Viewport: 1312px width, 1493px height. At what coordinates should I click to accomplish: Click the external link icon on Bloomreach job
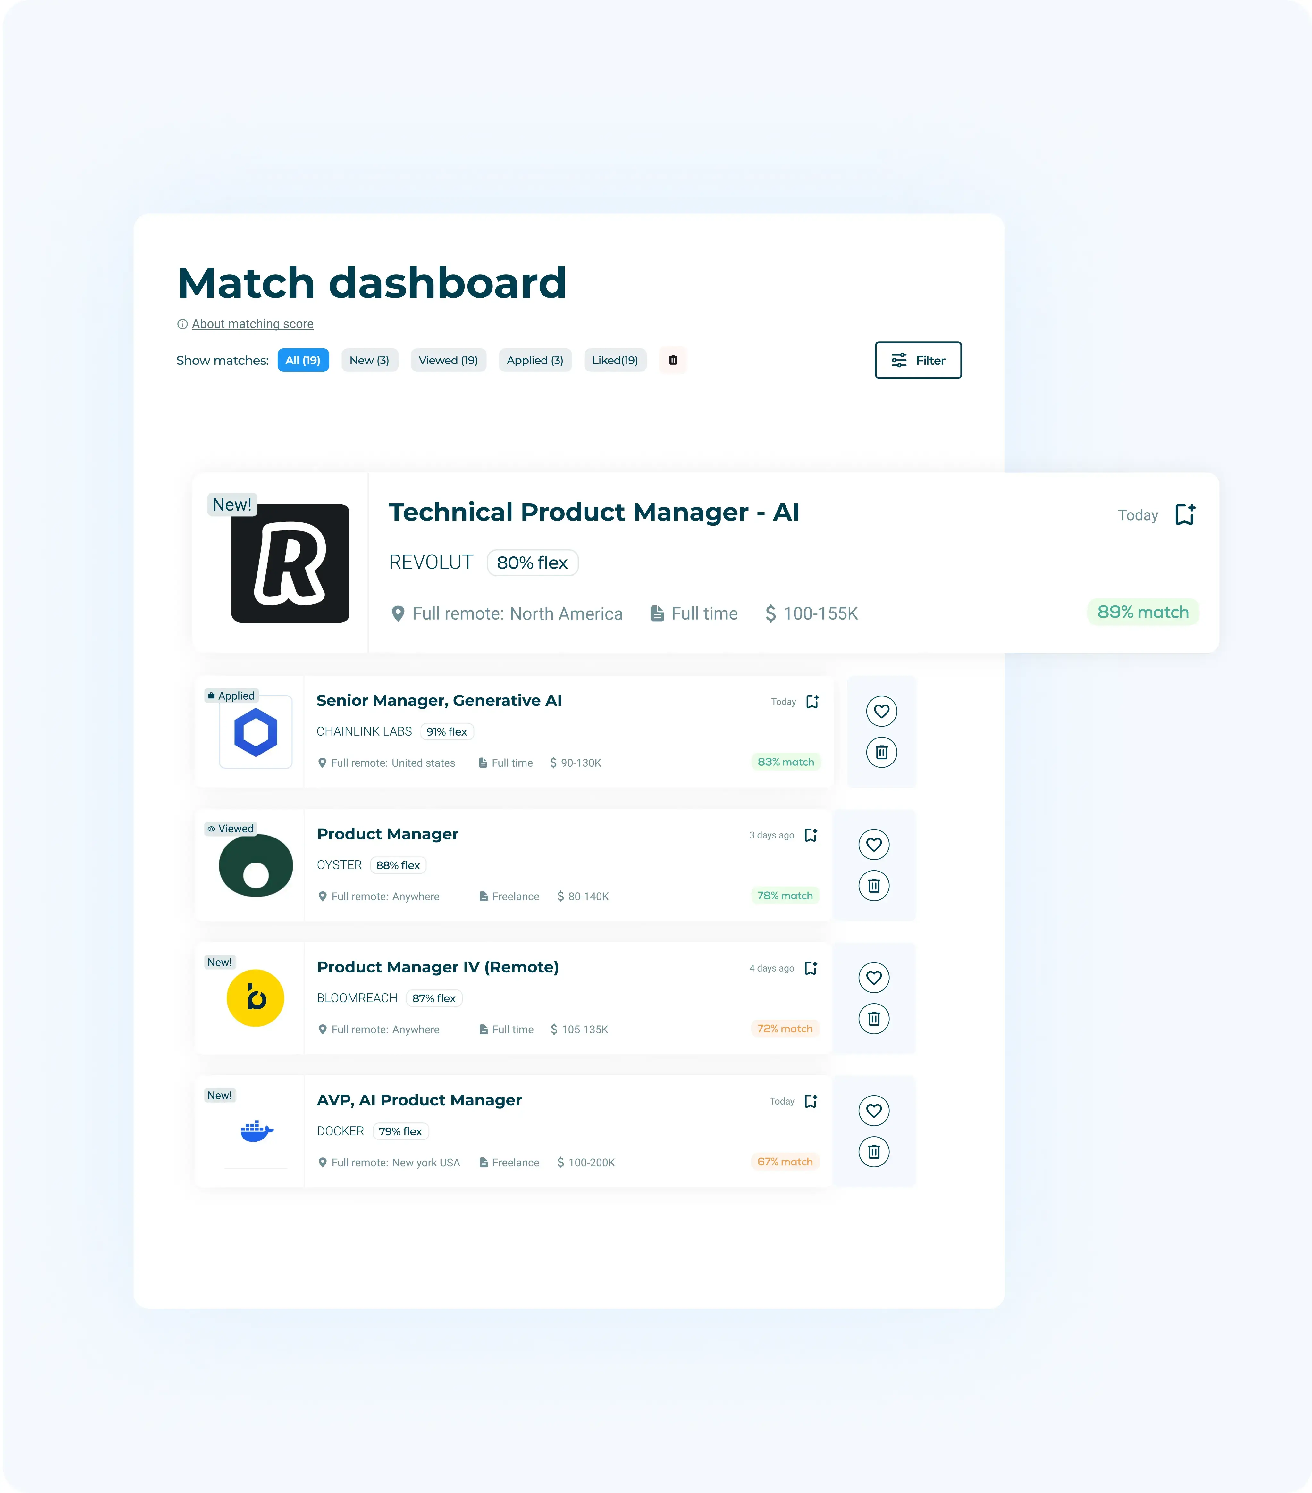point(810,967)
